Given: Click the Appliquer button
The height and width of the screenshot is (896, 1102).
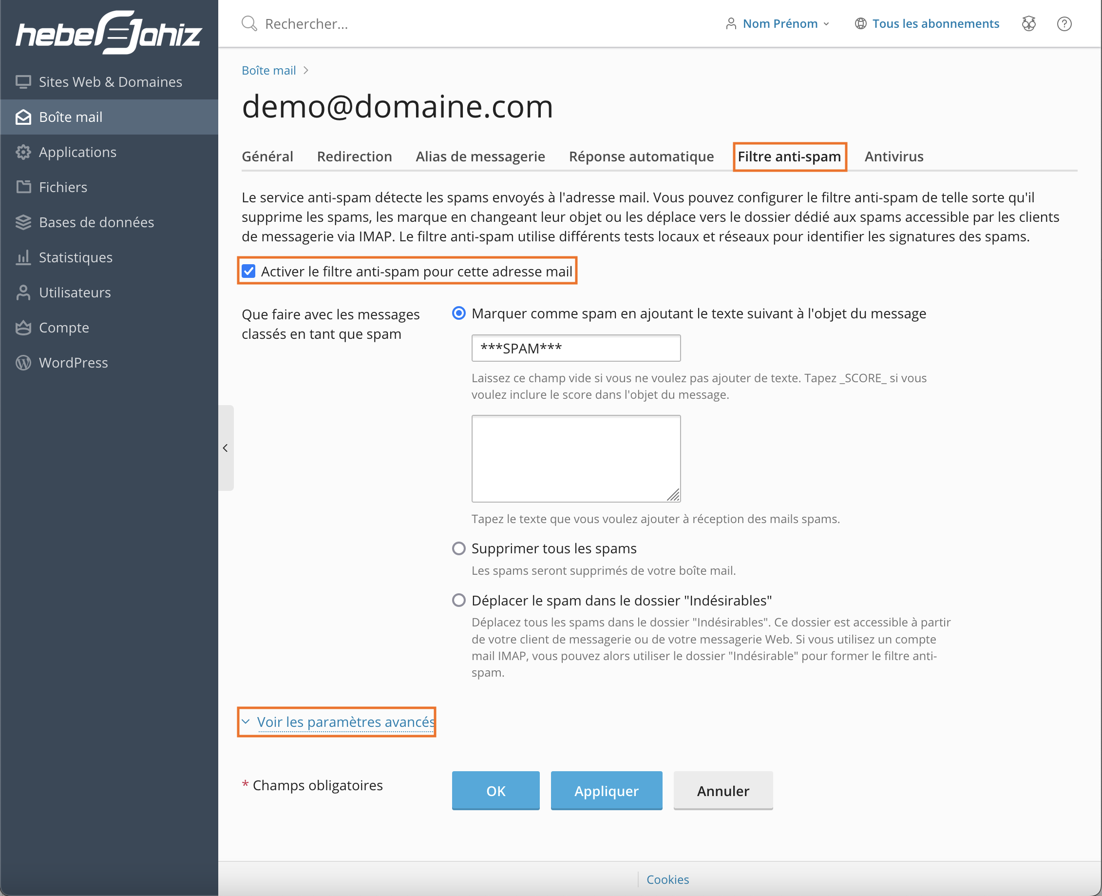Looking at the screenshot, I should coord(607,790).
